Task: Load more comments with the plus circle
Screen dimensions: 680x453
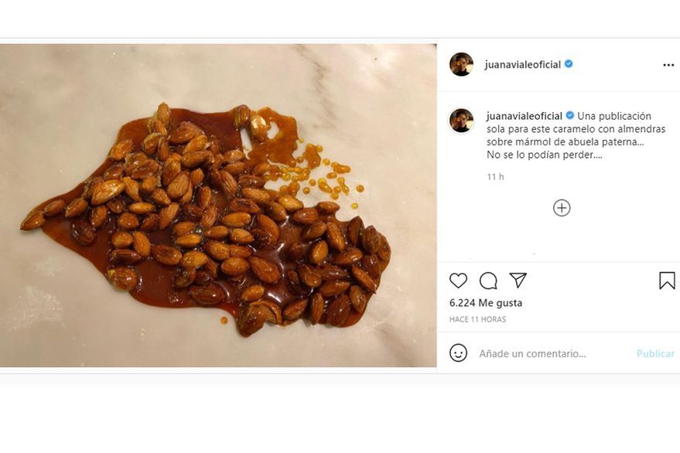Action: click(x=562, y=208)
